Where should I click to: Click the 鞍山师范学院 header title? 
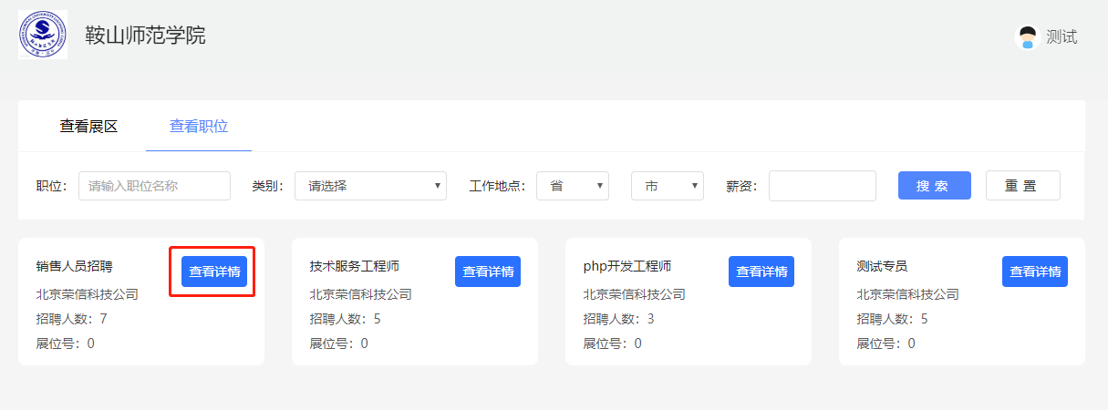pyautogui.click(x=145, y=36)
